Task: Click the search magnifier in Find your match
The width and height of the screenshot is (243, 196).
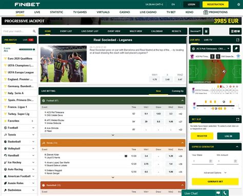Action: (34, 31)
